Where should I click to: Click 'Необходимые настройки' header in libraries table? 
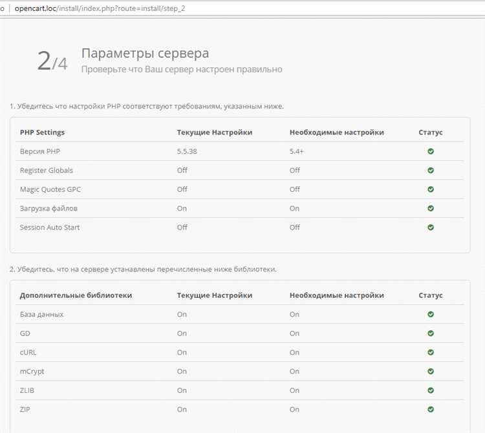(337, 295)
